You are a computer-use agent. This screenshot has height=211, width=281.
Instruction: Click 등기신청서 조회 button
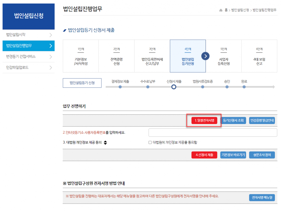coord(233,120)
